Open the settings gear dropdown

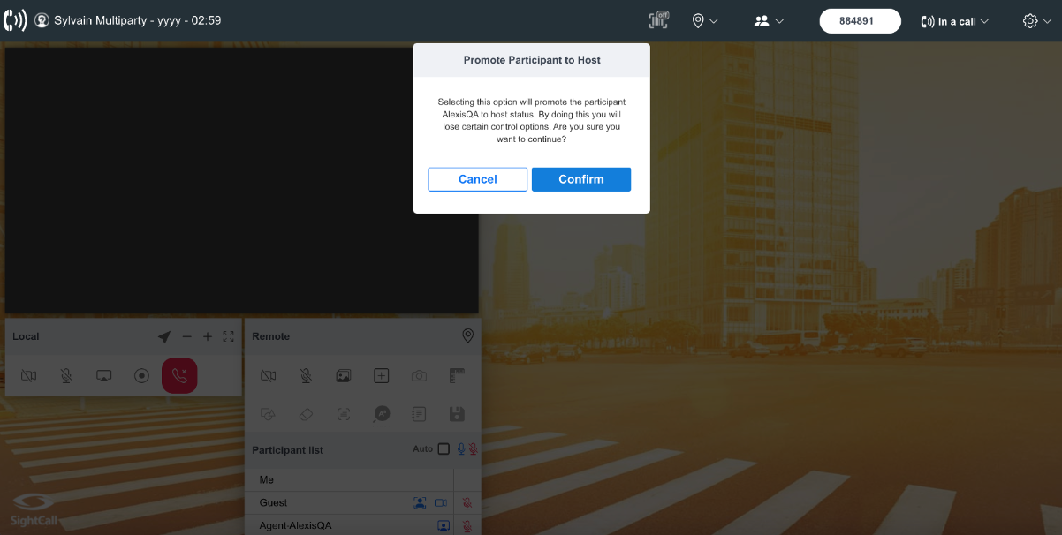tap(1037, 21)
